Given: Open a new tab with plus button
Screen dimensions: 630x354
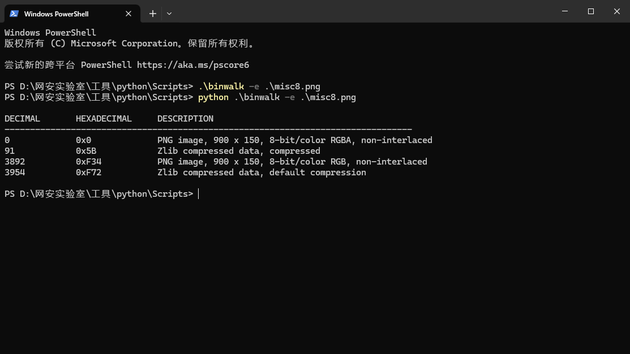Looking at the screenshot, I should click(x=153, y=14).
